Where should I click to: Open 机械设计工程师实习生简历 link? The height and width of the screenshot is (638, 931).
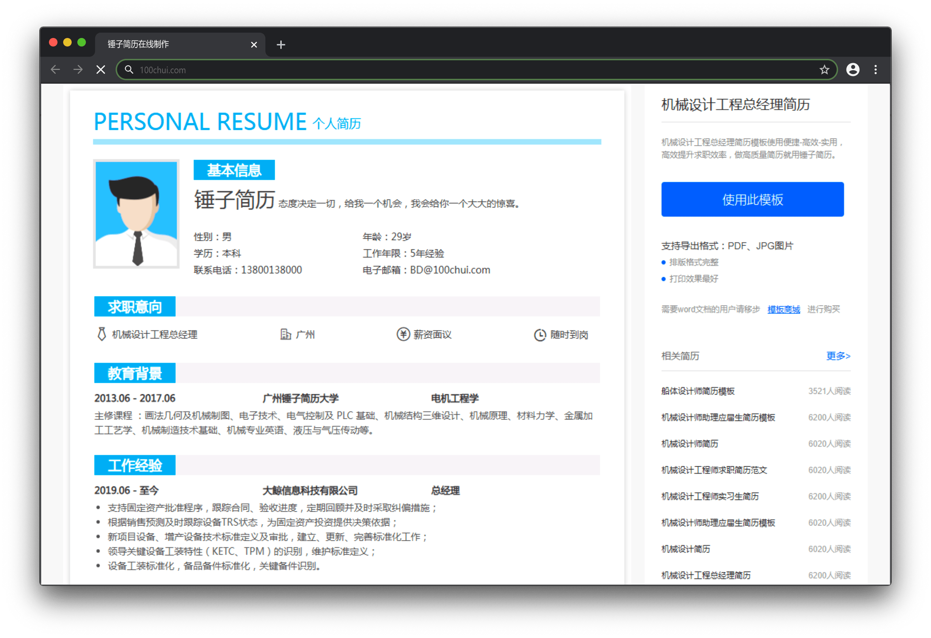pos(710,496)
